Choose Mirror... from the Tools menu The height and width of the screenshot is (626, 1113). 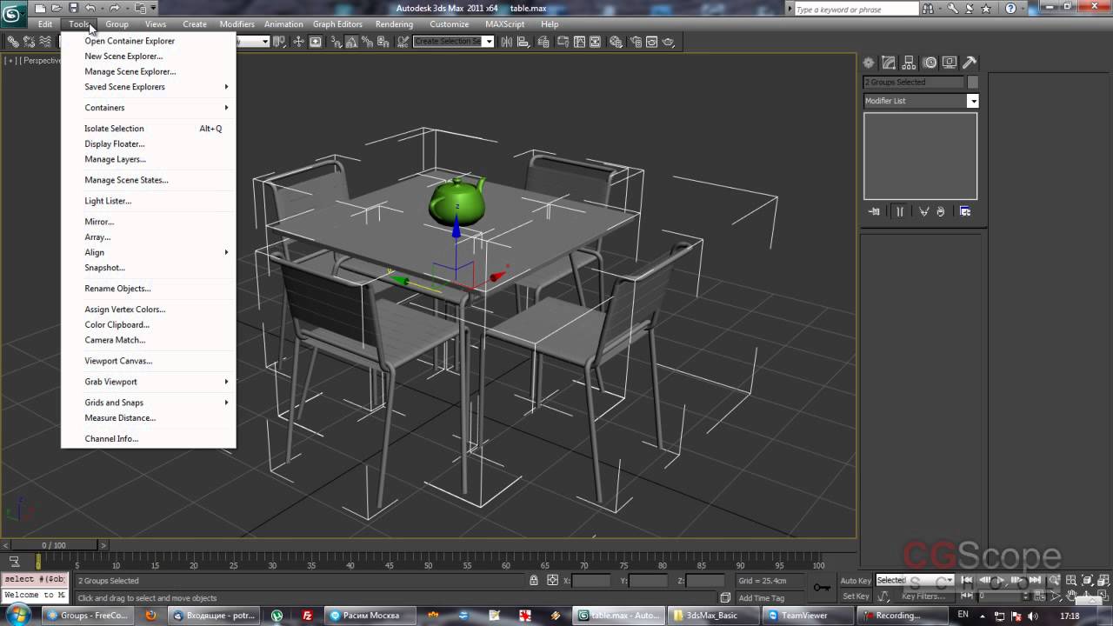tap(99, 222)
